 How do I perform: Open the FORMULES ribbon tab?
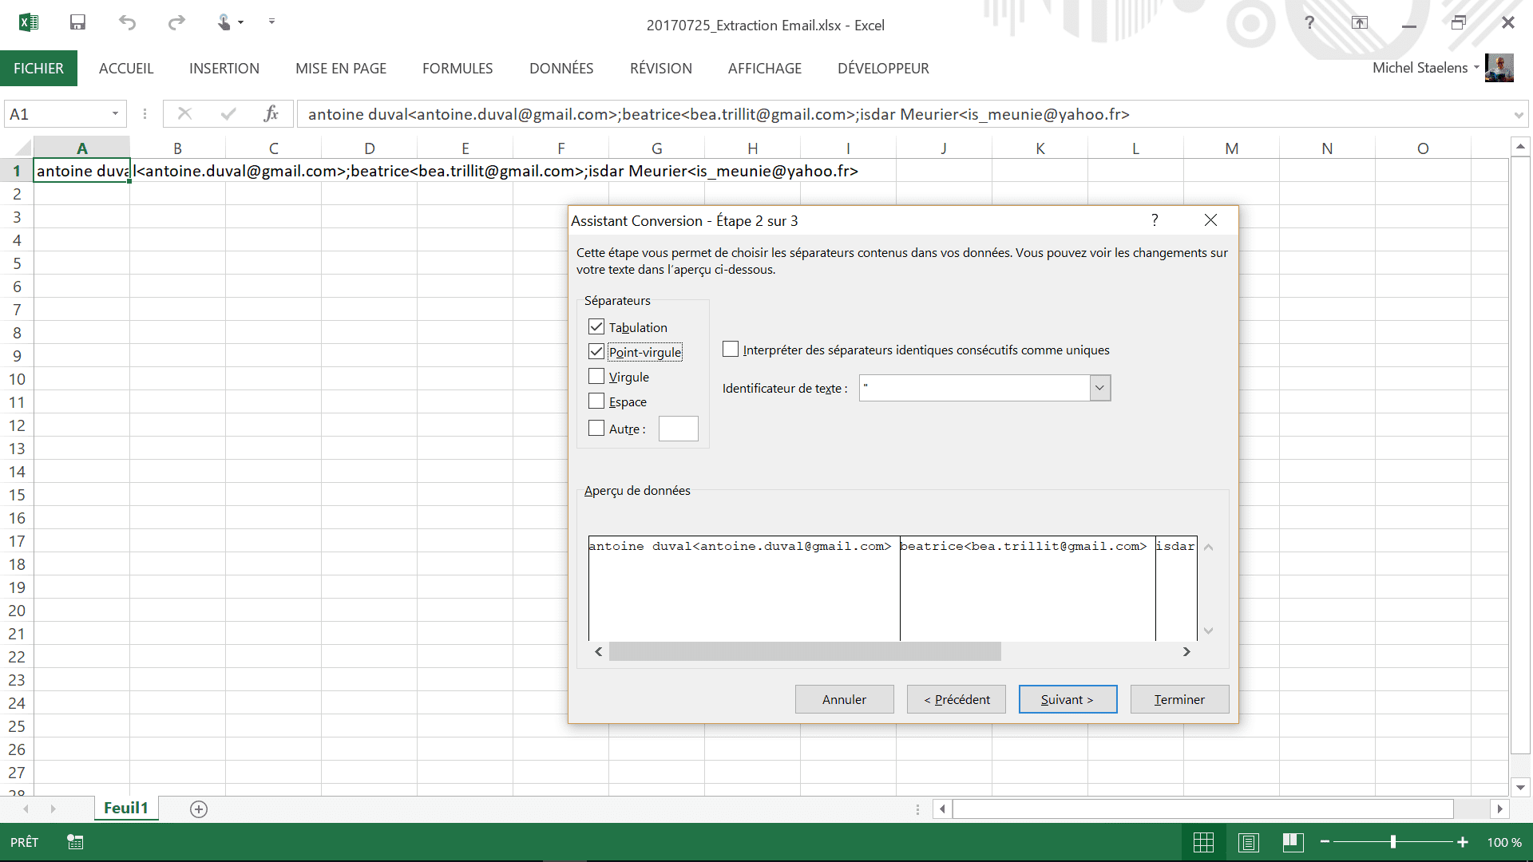(458, 69)
